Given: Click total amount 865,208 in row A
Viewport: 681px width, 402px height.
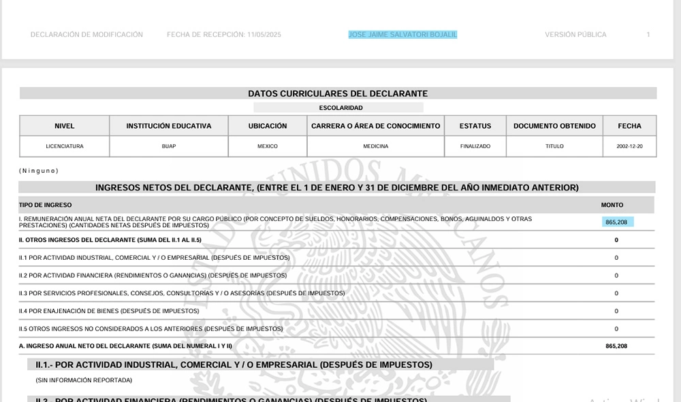Looking at the screenshot, I should [x=616, y=346].
